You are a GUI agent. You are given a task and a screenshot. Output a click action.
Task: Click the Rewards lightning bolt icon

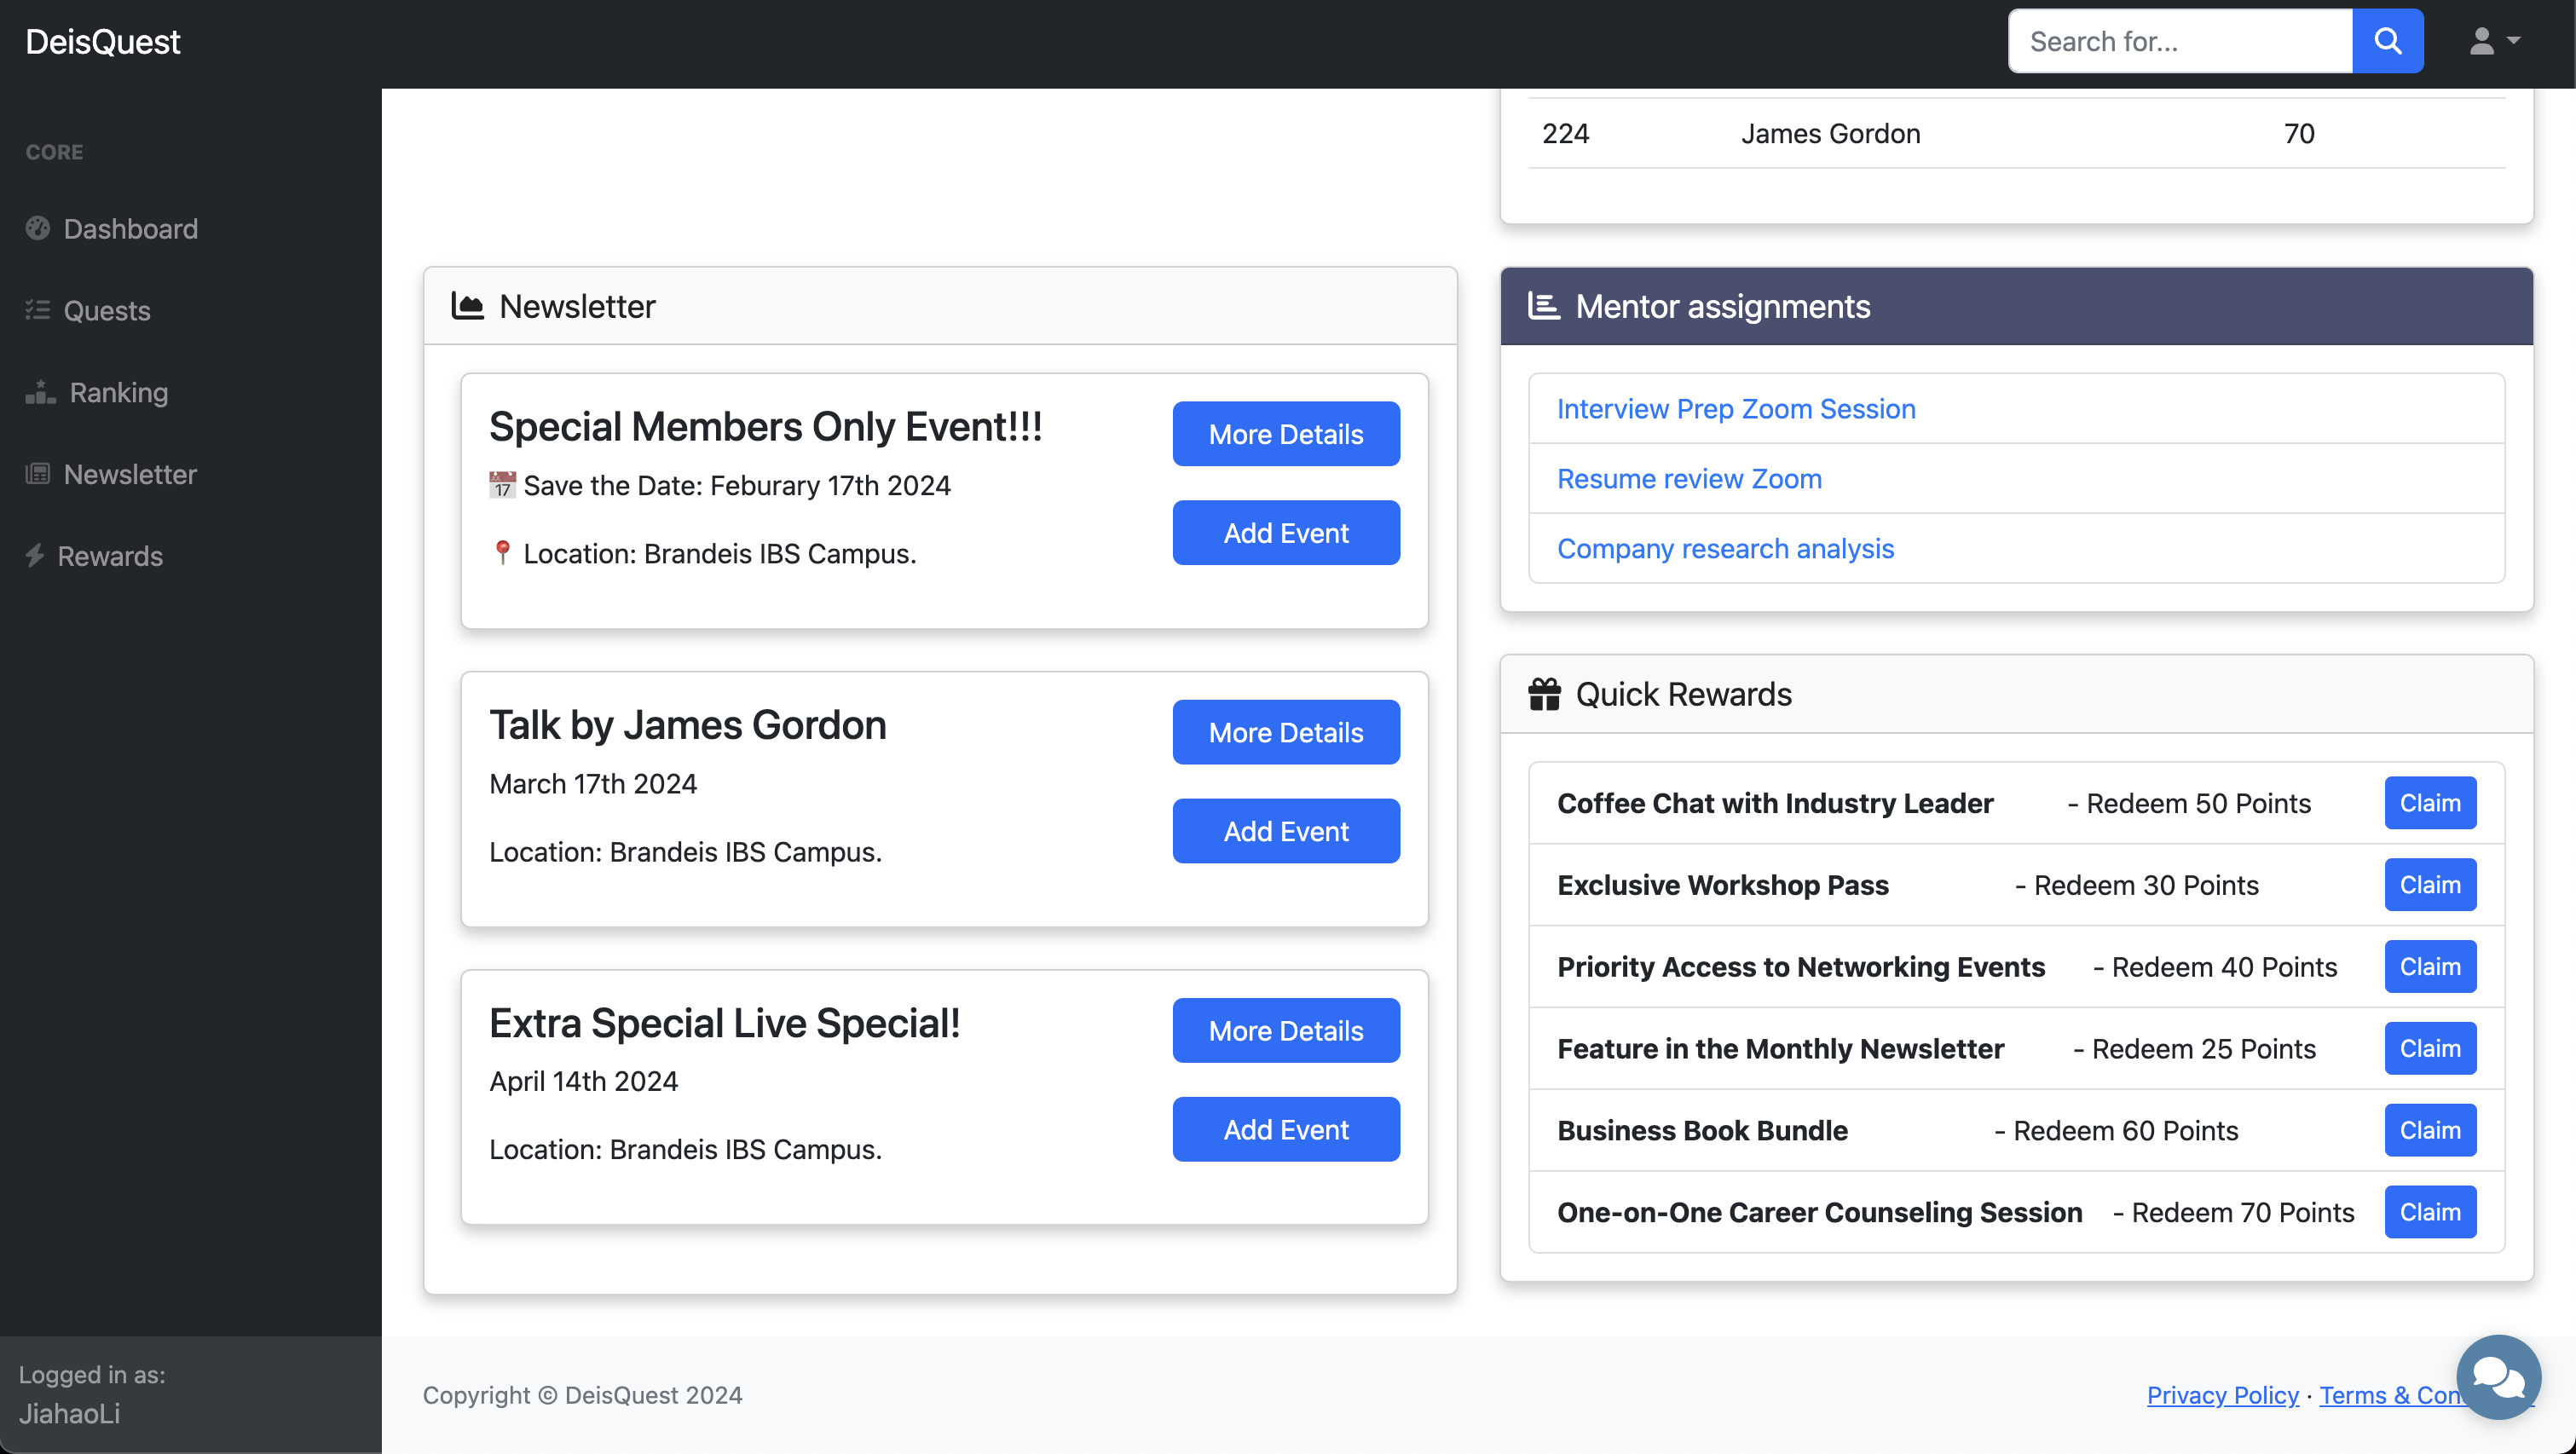35,555
